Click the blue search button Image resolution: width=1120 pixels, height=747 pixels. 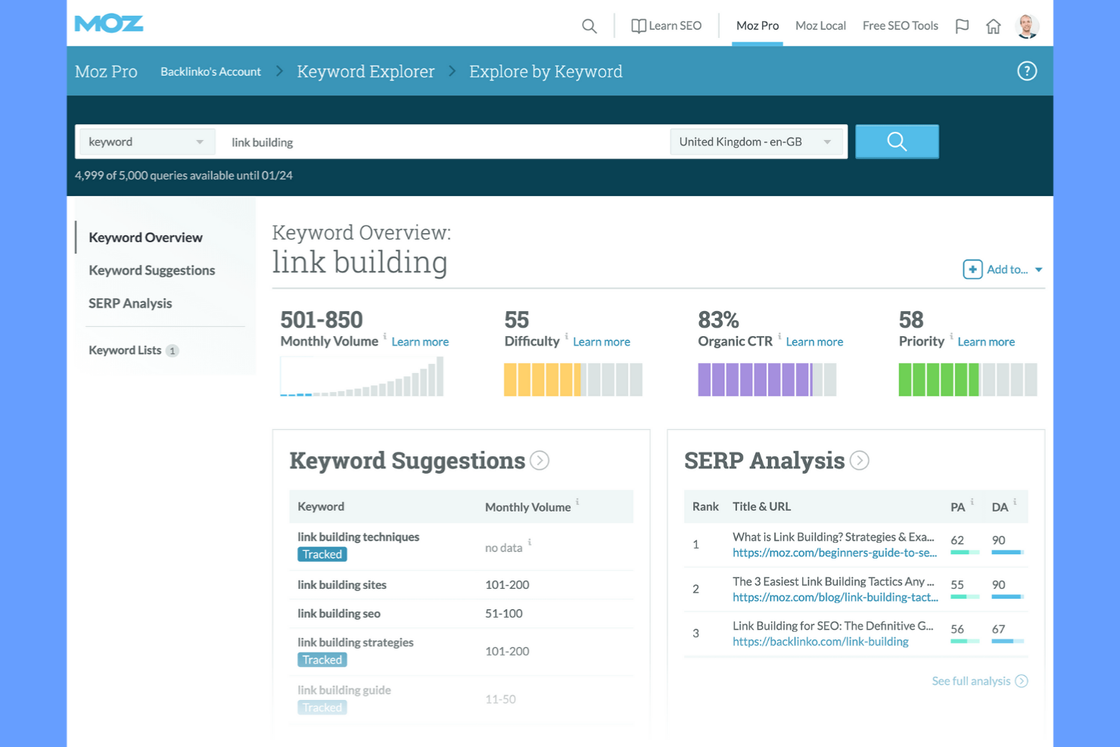(897, 142)
